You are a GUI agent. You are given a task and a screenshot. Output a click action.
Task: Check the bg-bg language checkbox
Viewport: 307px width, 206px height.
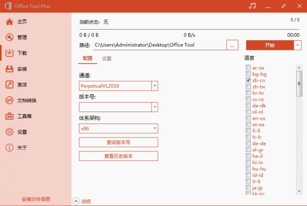click(x=248, y=74)
